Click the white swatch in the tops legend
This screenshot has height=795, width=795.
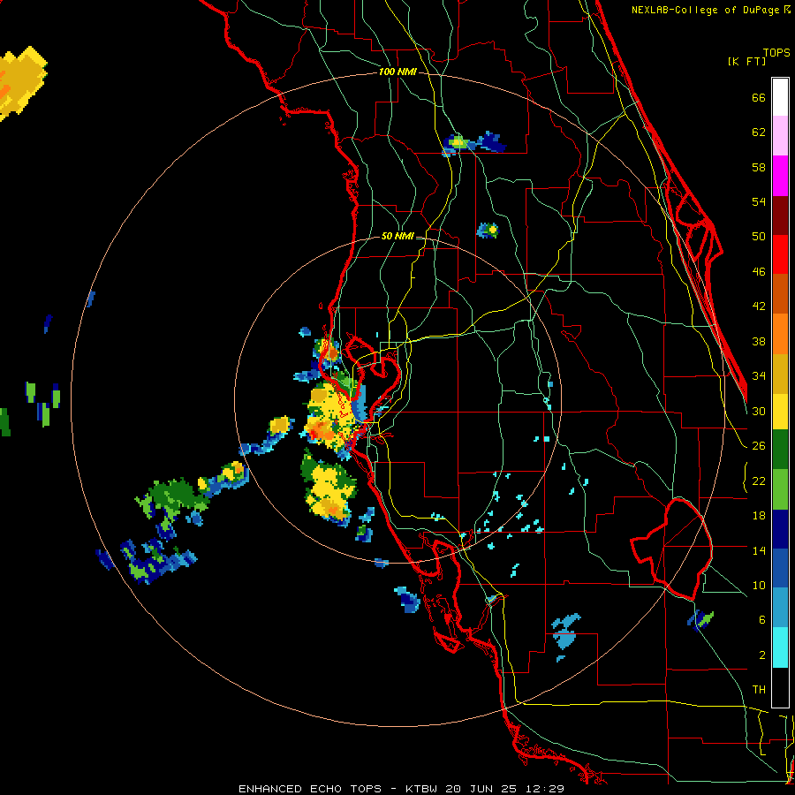coord(780,97)
